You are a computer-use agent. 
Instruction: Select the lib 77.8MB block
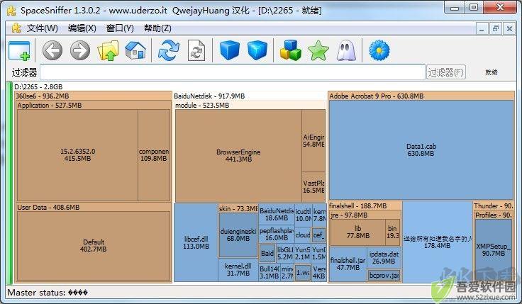tap(358, 232)
